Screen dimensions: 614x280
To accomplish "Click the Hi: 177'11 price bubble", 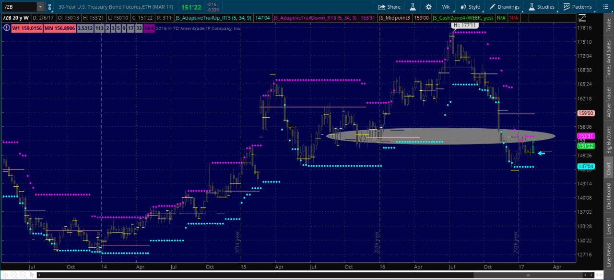I will pos(464,24).
